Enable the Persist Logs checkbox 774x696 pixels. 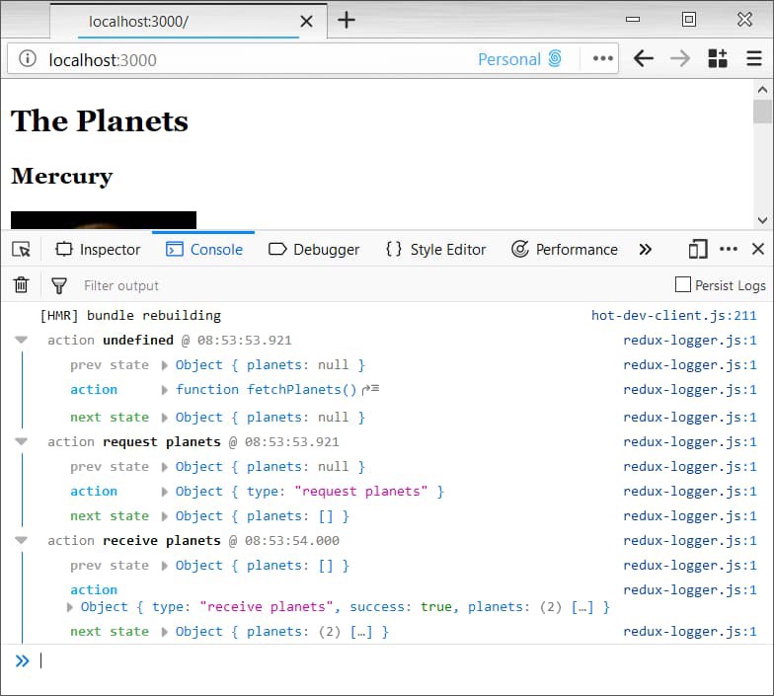(682, 285)
